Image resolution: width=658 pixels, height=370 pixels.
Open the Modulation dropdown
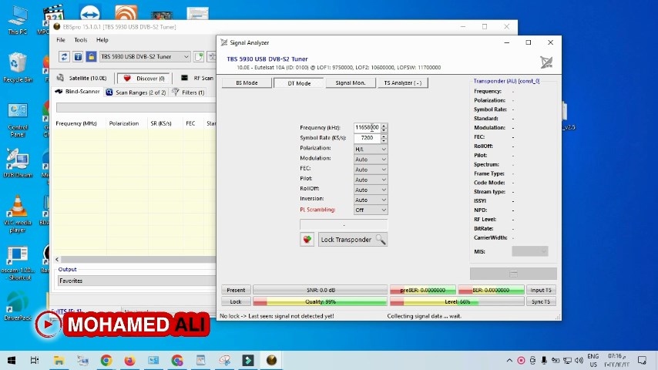371,159
